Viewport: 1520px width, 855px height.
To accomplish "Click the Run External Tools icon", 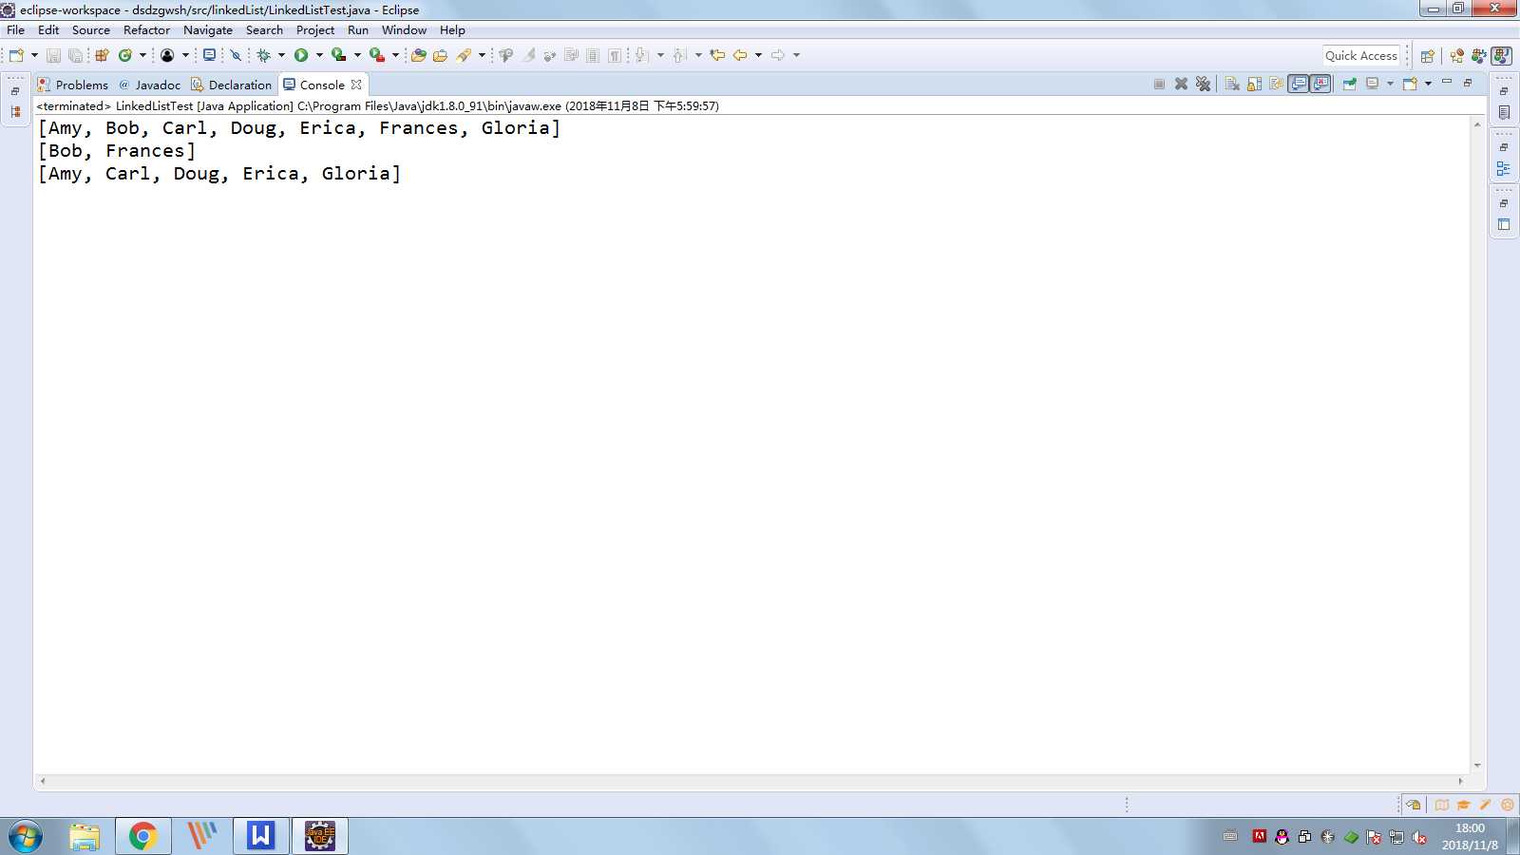I will click(376, 55).
